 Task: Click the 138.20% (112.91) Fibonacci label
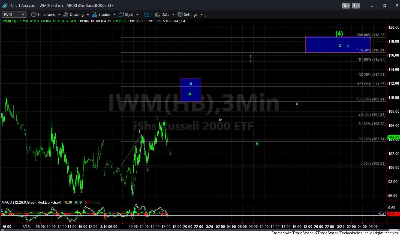[x=371, y=75]
